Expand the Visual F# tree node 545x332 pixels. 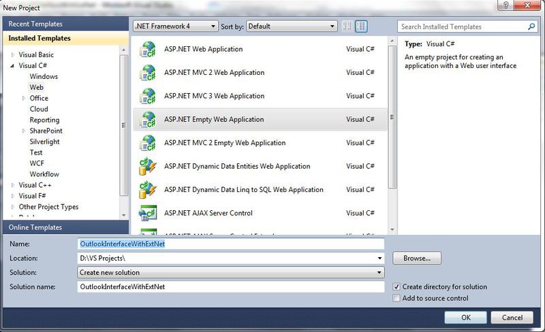(x=13, y=196)
